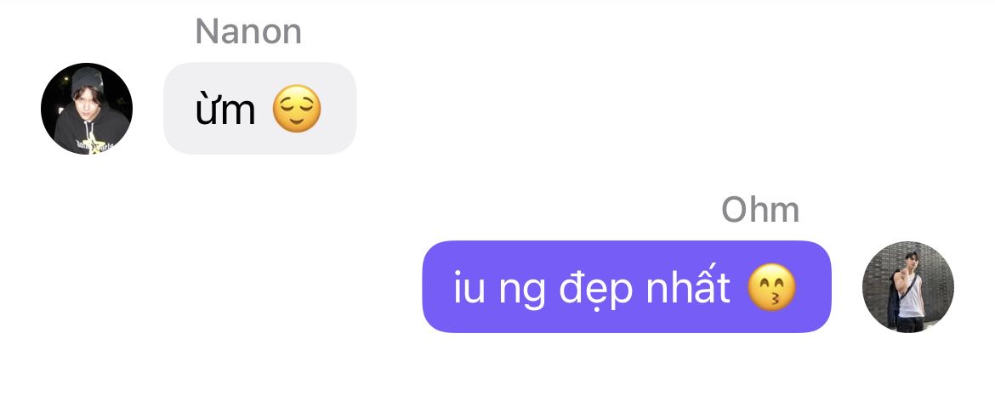The image size is (995, 401).
Task: Click empty space right of Nanon's bubble
Action: 634,109
